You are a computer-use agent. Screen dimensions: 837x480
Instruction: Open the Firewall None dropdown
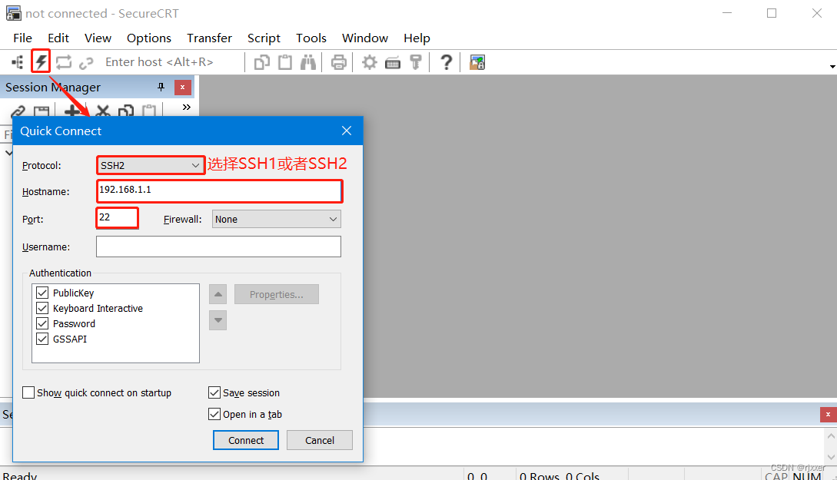277,219
